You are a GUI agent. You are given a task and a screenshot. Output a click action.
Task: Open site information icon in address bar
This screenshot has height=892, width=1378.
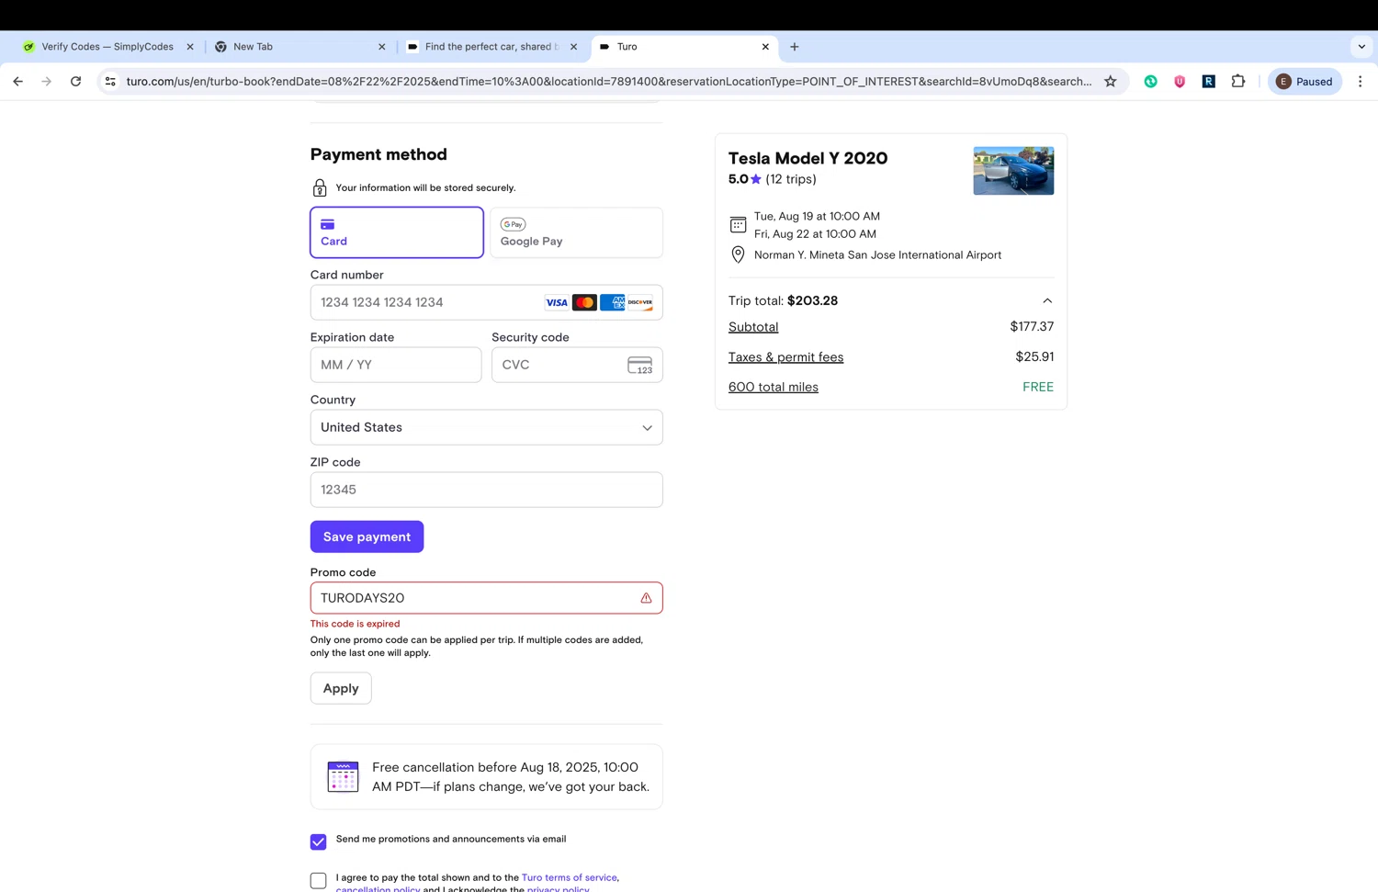[110, 82]
